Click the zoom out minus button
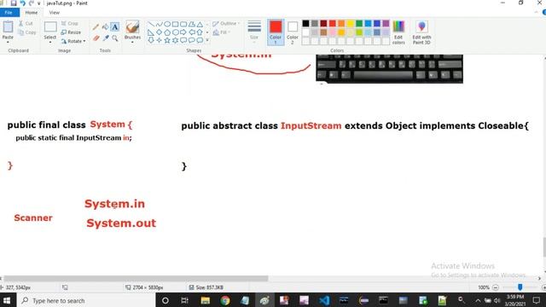This screenshot has width=546, height=307. [x=496, y=287]
